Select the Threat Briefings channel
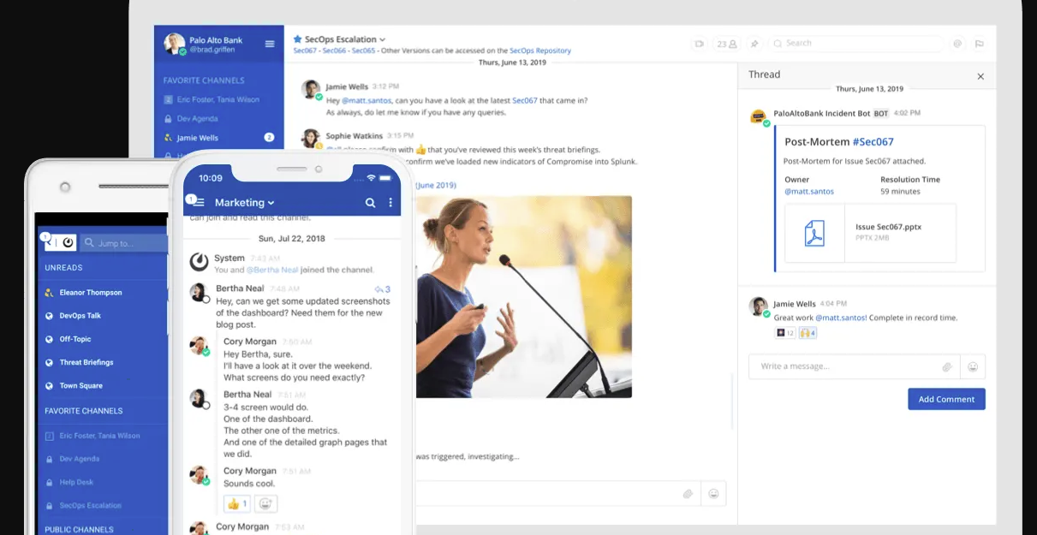 [x=86, y=362]
